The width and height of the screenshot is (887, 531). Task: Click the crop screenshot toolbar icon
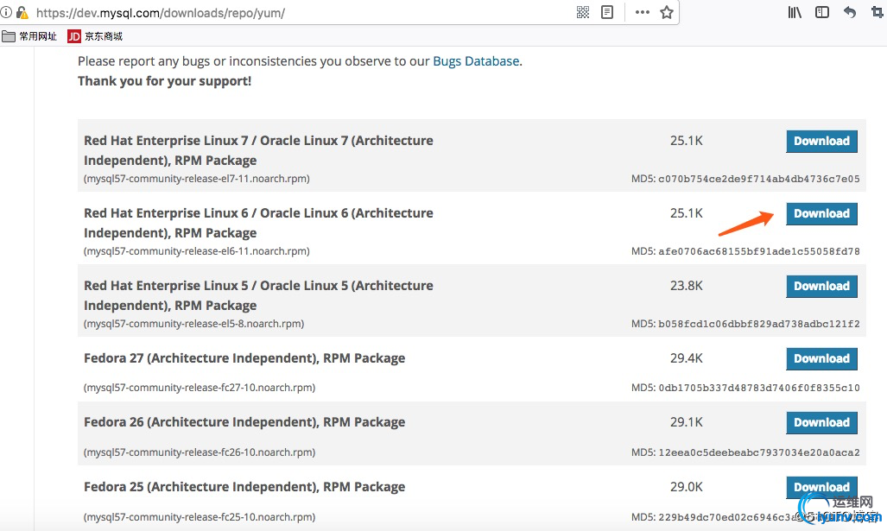coord(877,12)
